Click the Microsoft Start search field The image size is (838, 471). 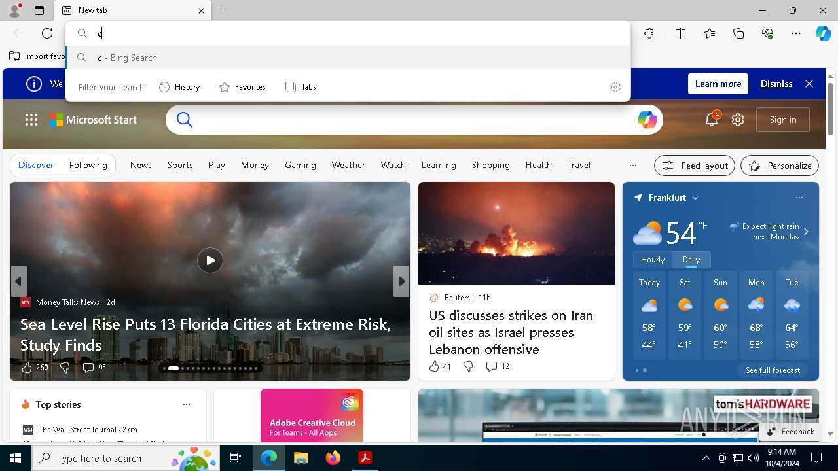(x=414, y=120)
